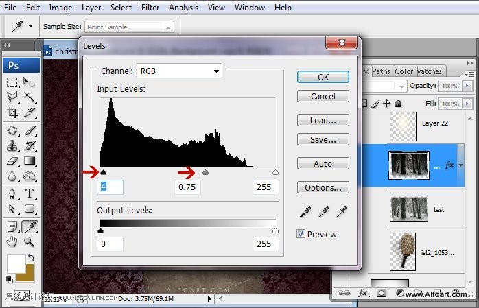Viewport: 479px width, 308px height.
Task: Add a layer mask from panel bottom
Action: (x=382, y=294)
